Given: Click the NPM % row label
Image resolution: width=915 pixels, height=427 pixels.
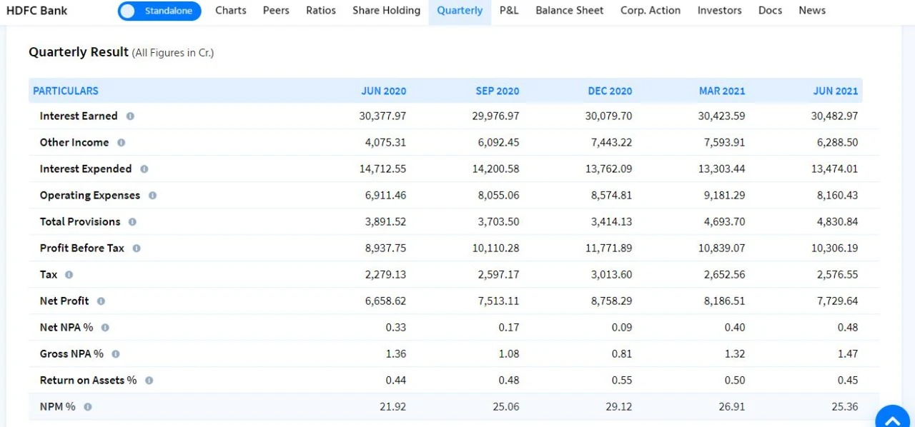Looking at the screenshot, I should pyautogui.click(x=57, y=407).
